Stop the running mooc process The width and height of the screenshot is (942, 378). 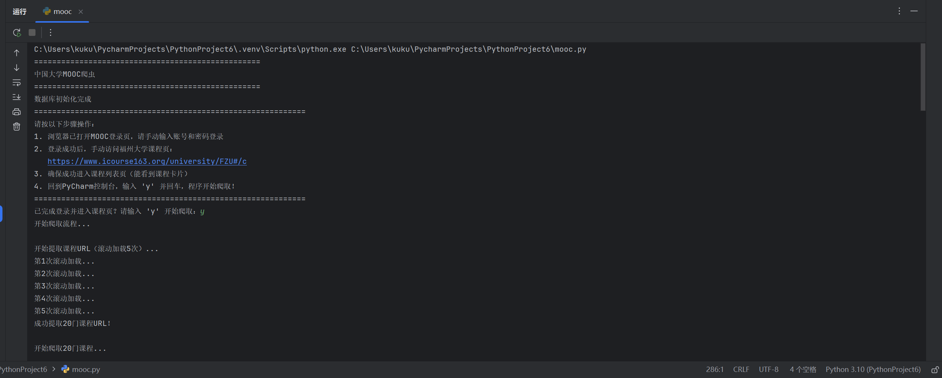32,33
